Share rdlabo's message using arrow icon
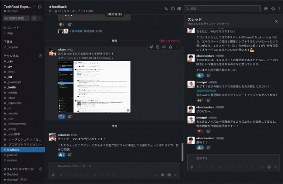Image resolution: width=283 pixels, height=184 pixels. [164, 47]
